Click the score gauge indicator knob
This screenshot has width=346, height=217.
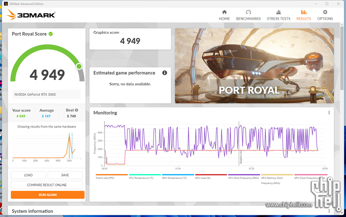pos(79,66)
